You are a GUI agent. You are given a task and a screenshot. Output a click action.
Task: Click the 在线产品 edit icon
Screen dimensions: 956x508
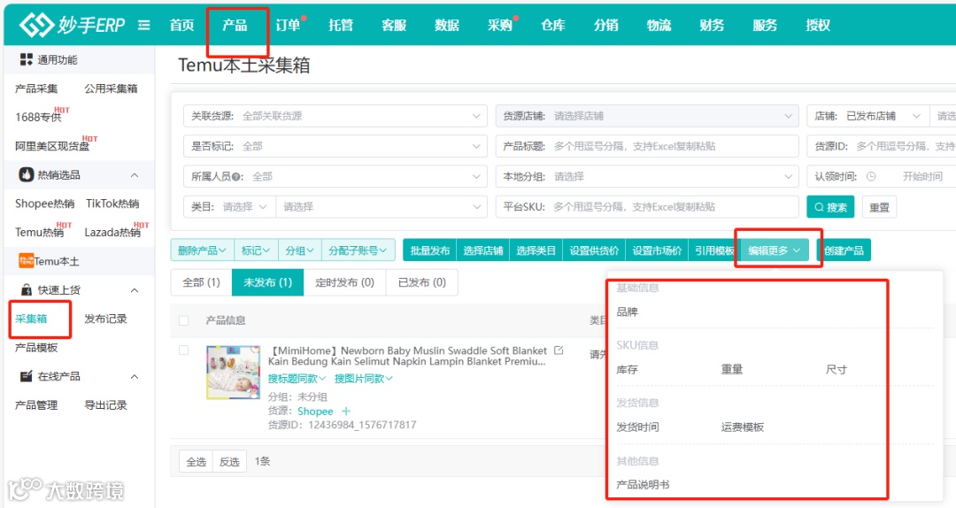tap(27, 376)
